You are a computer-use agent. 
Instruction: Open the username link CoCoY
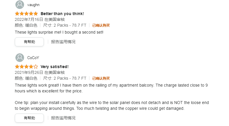coord(33,58)
